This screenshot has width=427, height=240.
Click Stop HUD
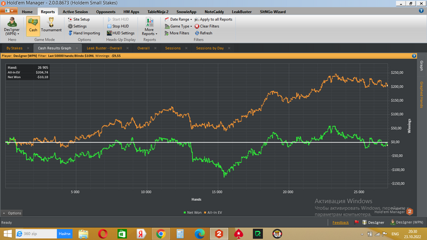click(118, 26)
